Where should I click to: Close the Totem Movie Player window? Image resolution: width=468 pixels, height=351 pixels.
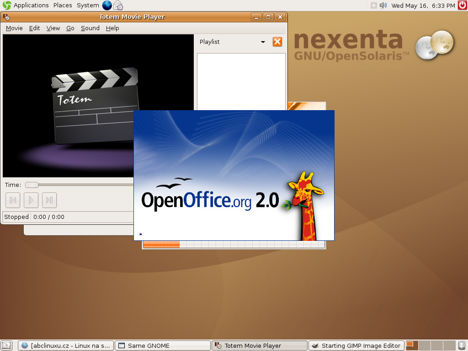pos(280,17)
